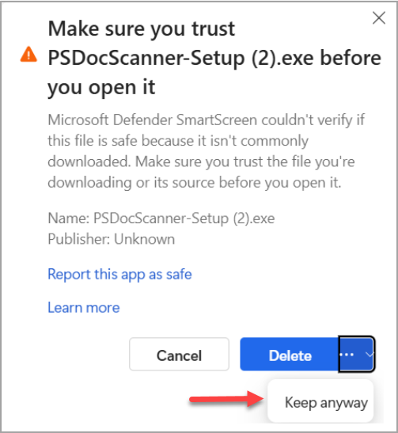Click the Unknown publisher value
398x433 pixels.
[x=144, y=239]
